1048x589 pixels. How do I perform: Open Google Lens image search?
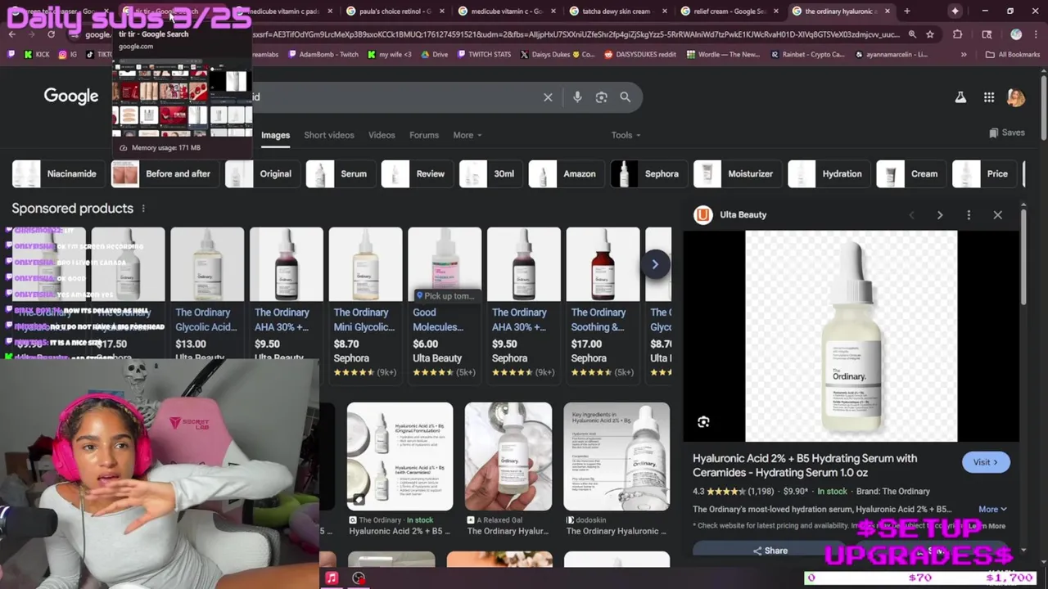coord(601,97)
